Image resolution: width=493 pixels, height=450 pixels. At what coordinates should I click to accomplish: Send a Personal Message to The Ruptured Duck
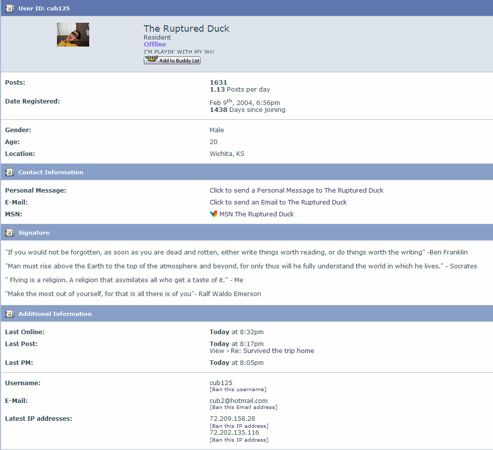(x=296, y=191)
